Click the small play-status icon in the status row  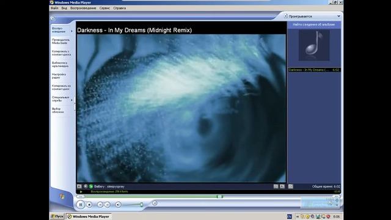tap(81, 191)
